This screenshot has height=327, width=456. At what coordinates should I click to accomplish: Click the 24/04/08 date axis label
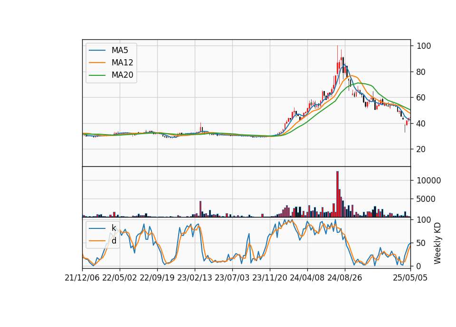pyautogui.click(x=307, y=278)
